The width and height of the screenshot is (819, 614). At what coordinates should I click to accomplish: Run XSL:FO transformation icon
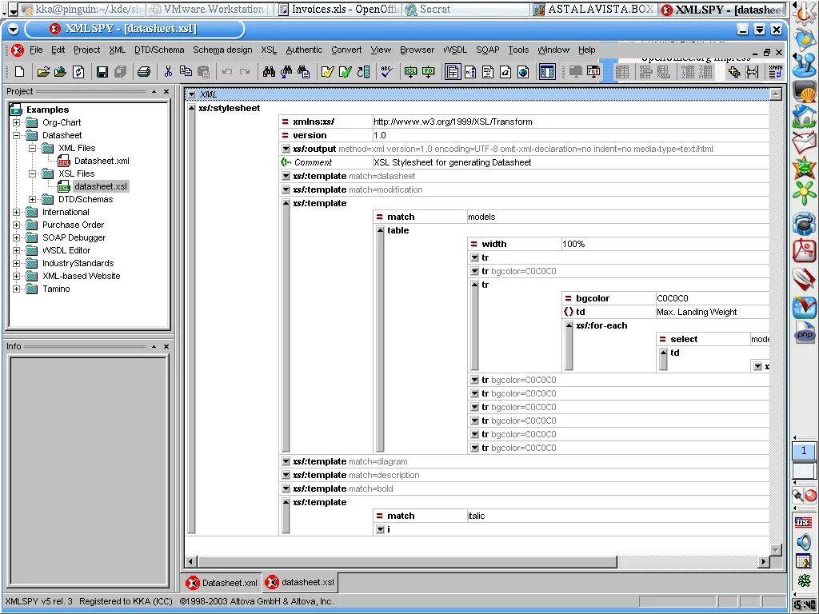click(429, 72)
